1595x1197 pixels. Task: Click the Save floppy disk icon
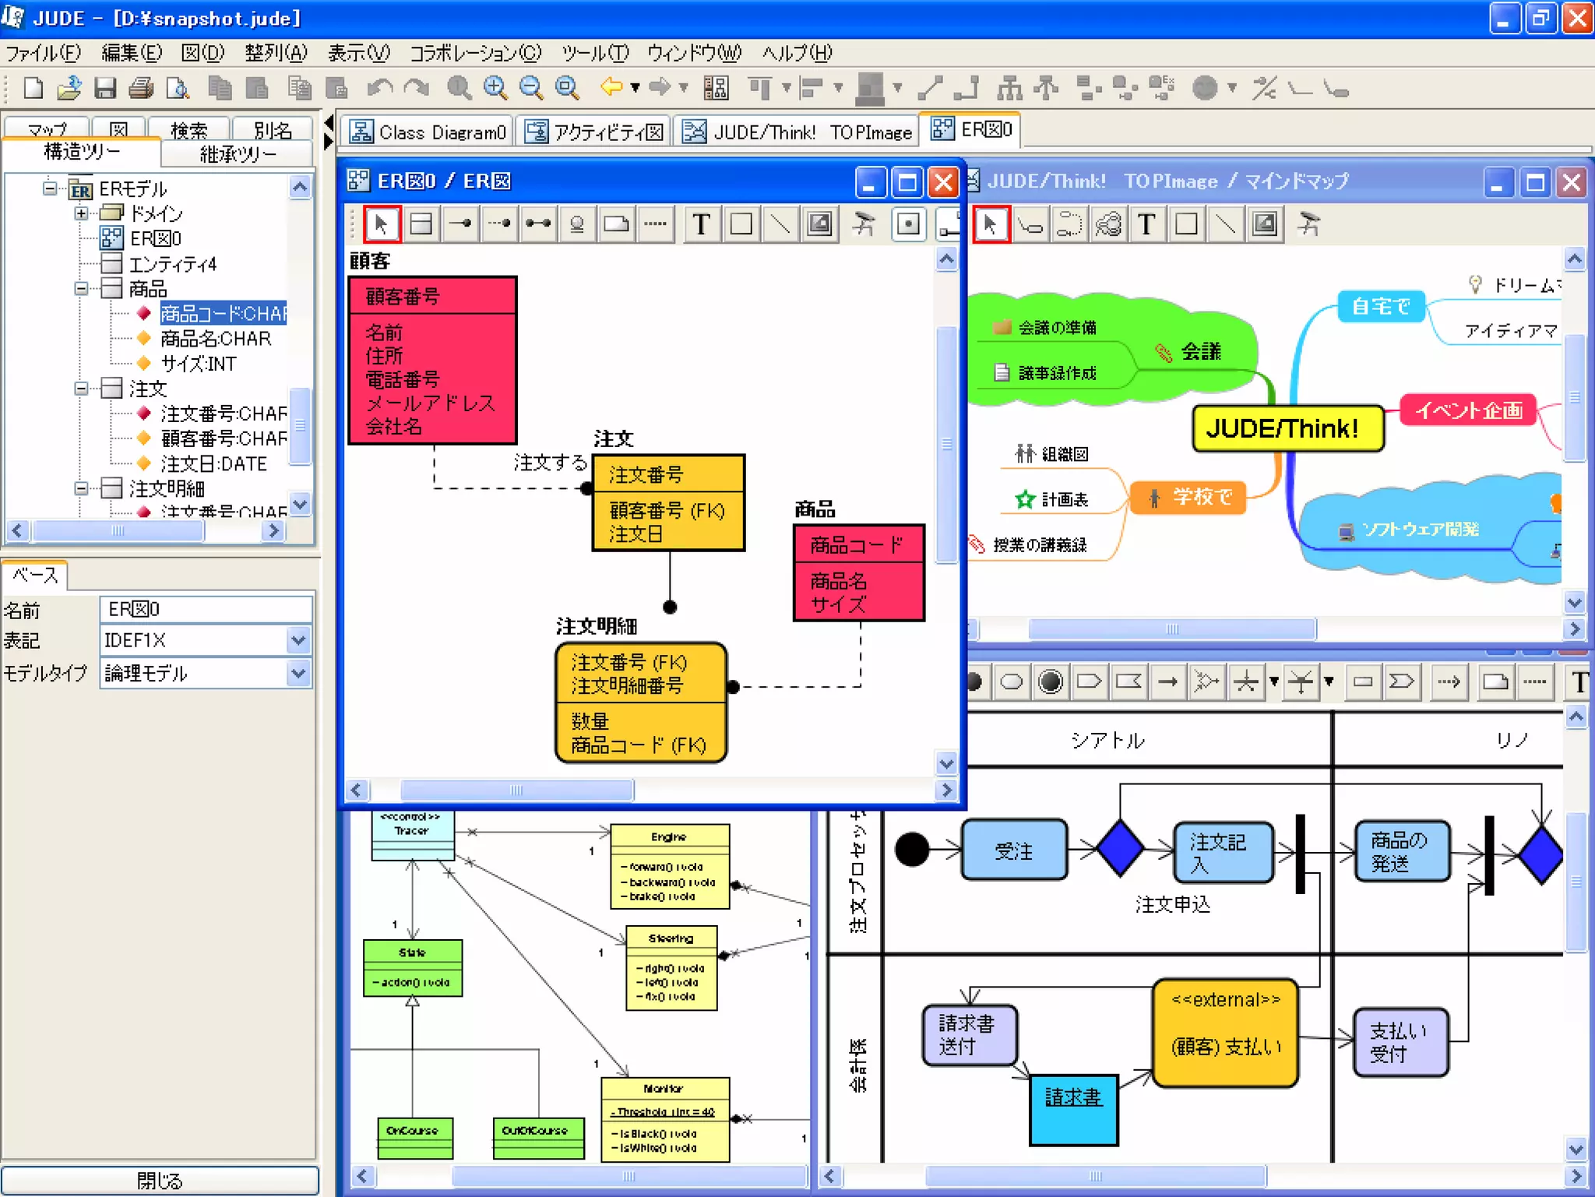pos(105,88)
